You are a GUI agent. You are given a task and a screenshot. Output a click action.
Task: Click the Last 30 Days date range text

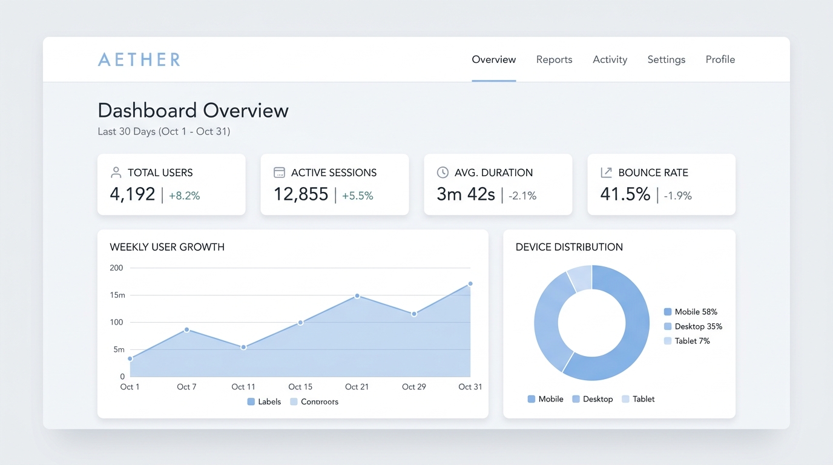click(x=164, y=131)
